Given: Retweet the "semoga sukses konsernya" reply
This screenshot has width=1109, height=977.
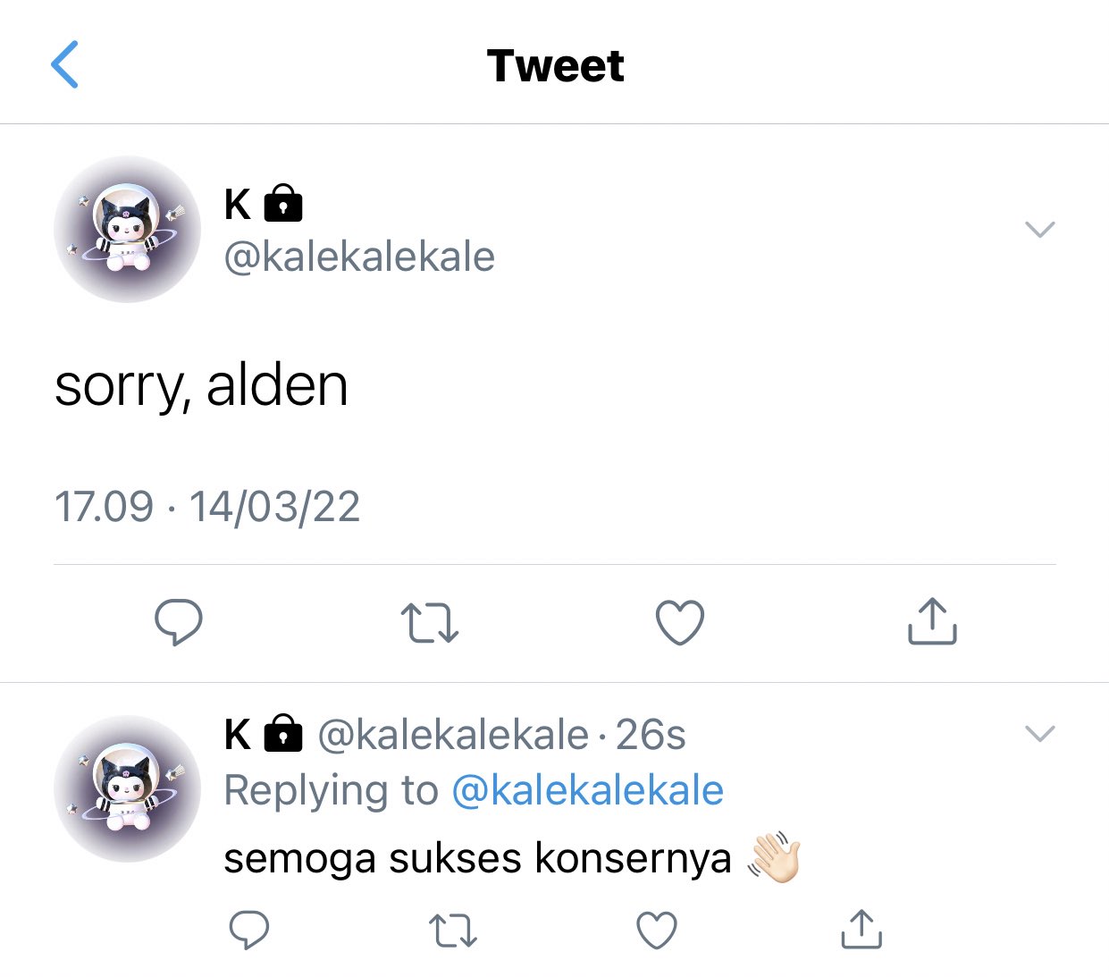Looking at the screenshot, I should coord(453,931).
